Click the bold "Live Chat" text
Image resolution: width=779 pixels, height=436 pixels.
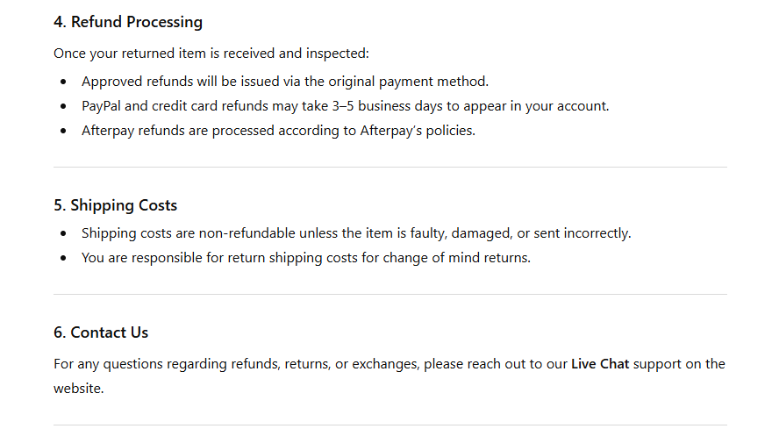[x=600, y=363]
